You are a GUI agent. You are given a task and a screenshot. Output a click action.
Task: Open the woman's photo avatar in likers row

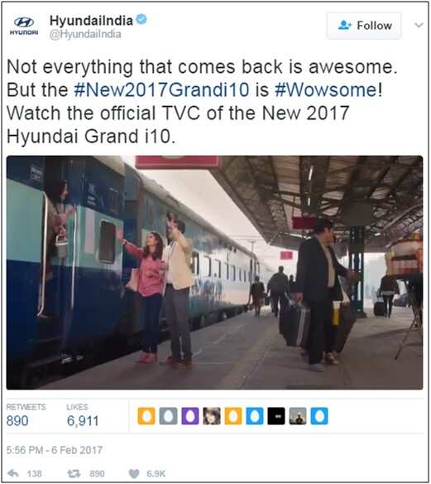212,416
